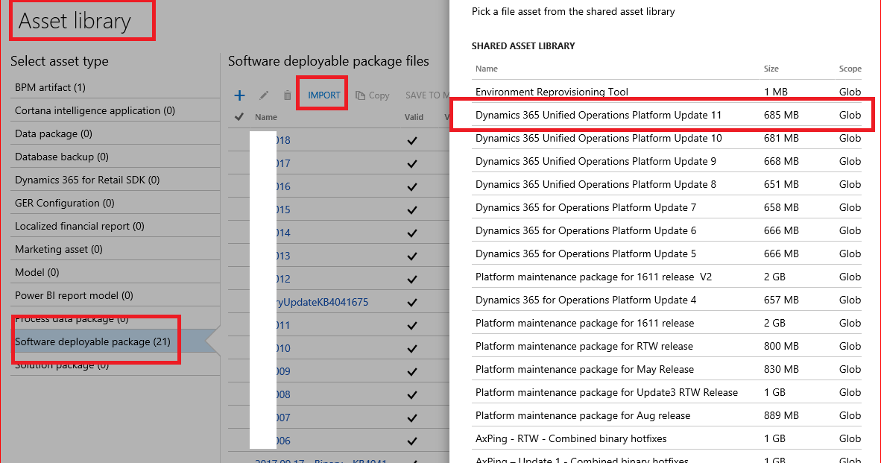
Task: Sort the shared library by the Name column
Action: click(486, 69)
